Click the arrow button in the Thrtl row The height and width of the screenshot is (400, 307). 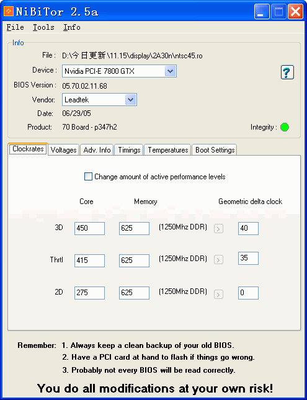point(218,260)
